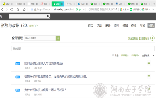Image resolution: width=156 pixels, height=103 pixels.
Task: Go forward with the browser forward arrow
Action: point(7,10)
